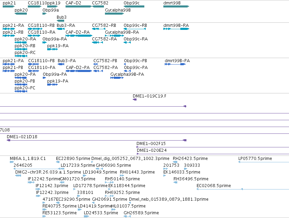Viewport: 289px width, 218px height.
Task: Click the ppk20-PC protein label
Action: point(25,88)
